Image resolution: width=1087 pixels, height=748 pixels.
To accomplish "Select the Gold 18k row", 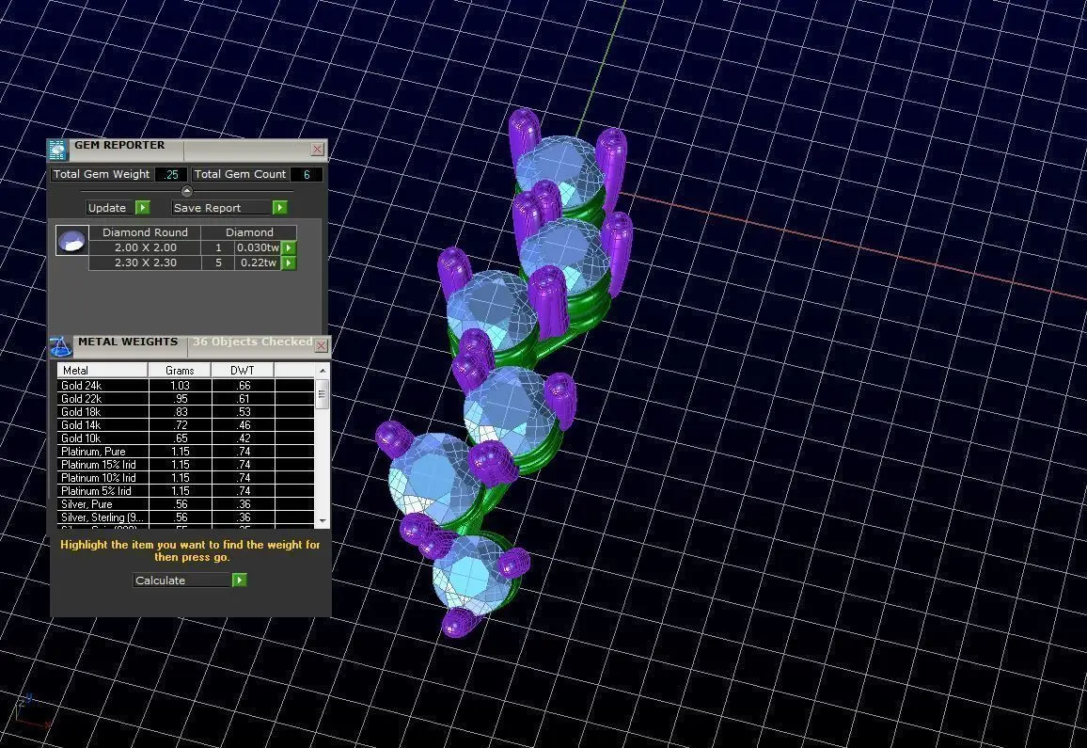I will click(x=186, y=411).
